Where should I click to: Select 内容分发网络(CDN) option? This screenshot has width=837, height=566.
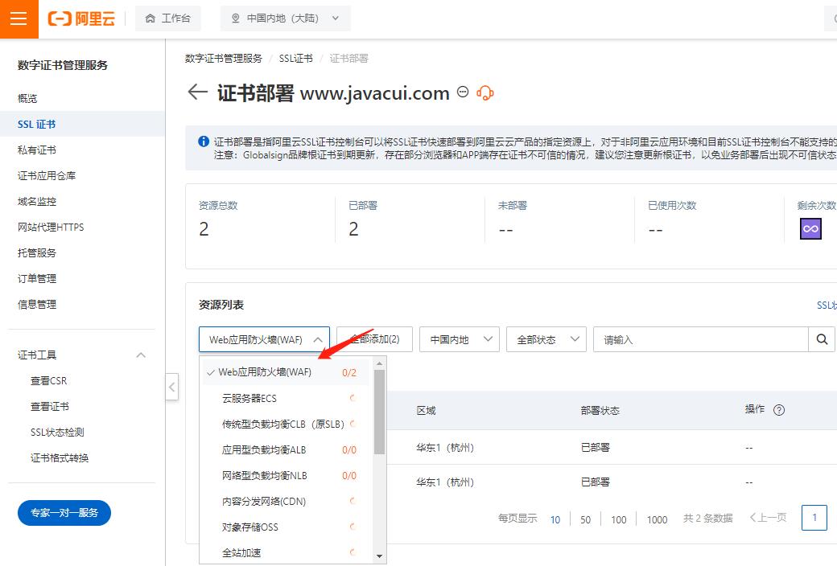(285, 501)
